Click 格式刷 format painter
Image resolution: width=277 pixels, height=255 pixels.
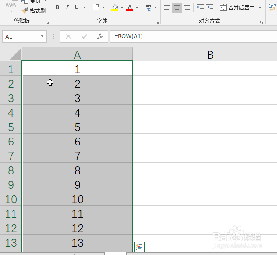pos(34,11)
